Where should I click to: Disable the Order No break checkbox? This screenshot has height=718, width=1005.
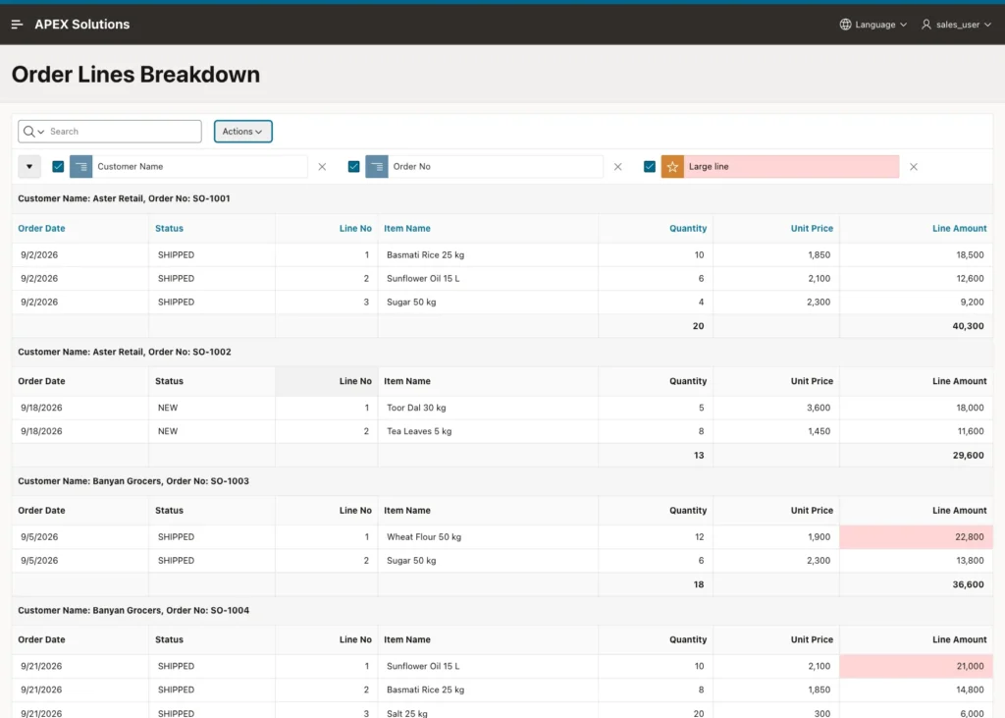(353, 167)
